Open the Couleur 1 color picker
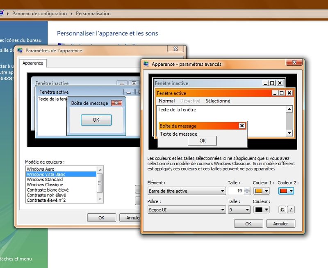The image size is (328, 268). pyautogui.click(x=261, y=191)
